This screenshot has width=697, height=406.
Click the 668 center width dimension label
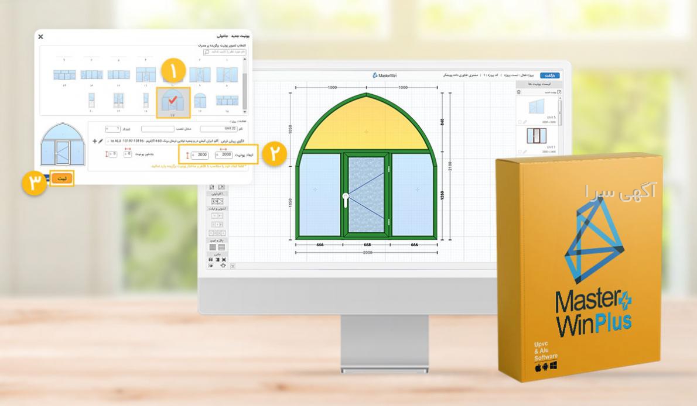367,245
